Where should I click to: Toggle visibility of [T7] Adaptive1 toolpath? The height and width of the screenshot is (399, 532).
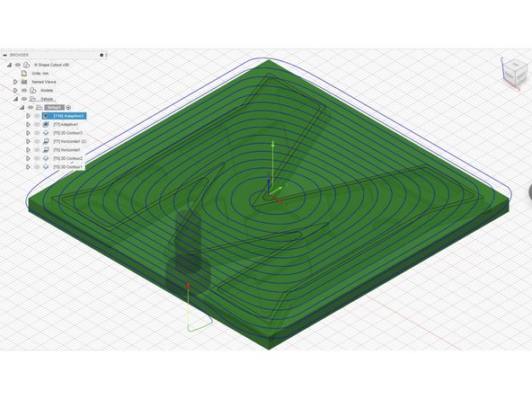coord(37,125)
